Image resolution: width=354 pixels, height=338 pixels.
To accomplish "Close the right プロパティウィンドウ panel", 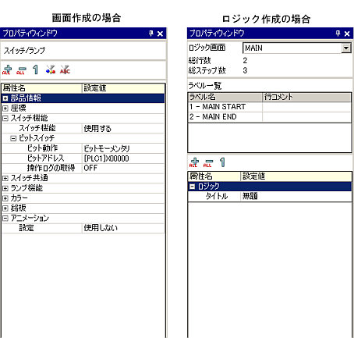I will tap(347, 34).
